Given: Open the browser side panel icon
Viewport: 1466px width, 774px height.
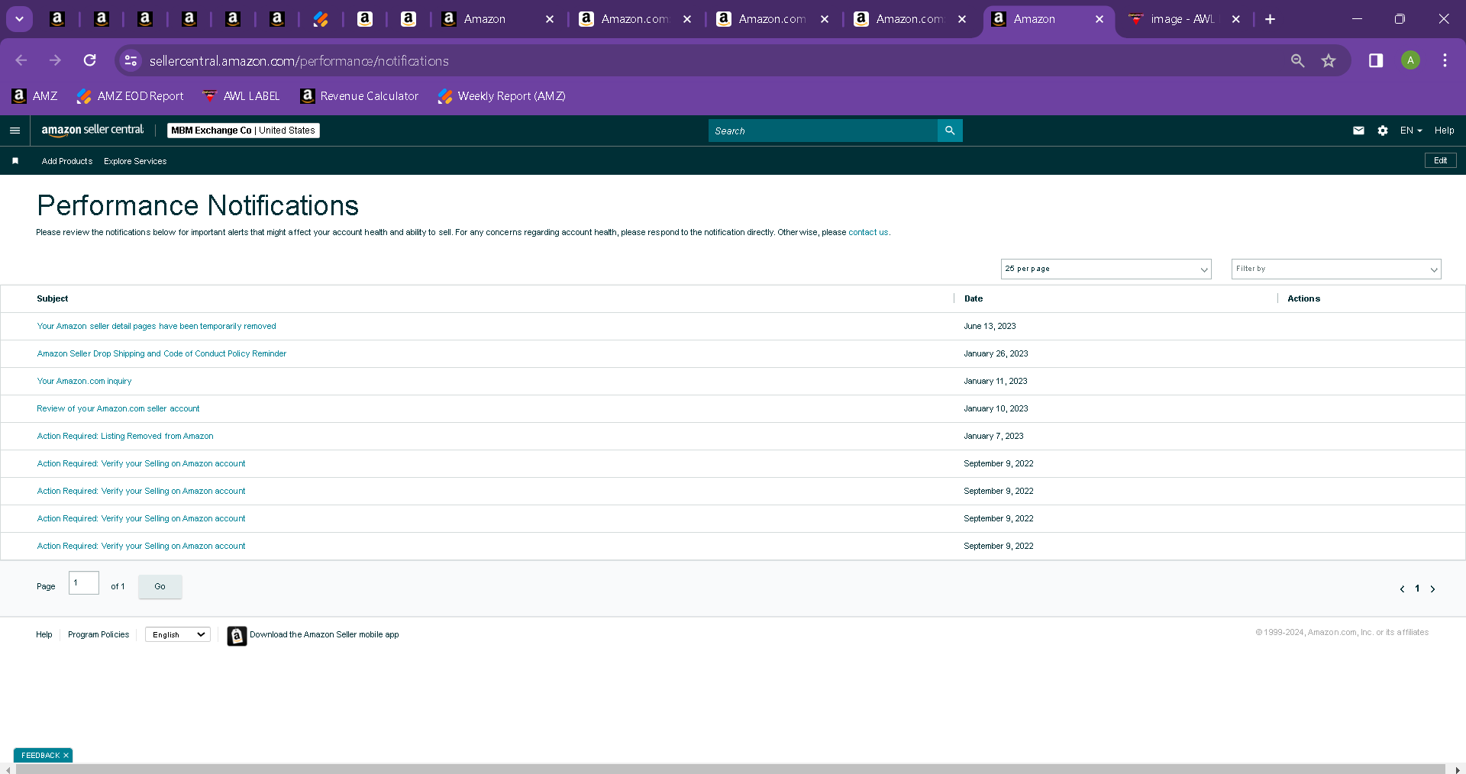Looking at the screenshot, I should click(1376, 60).
